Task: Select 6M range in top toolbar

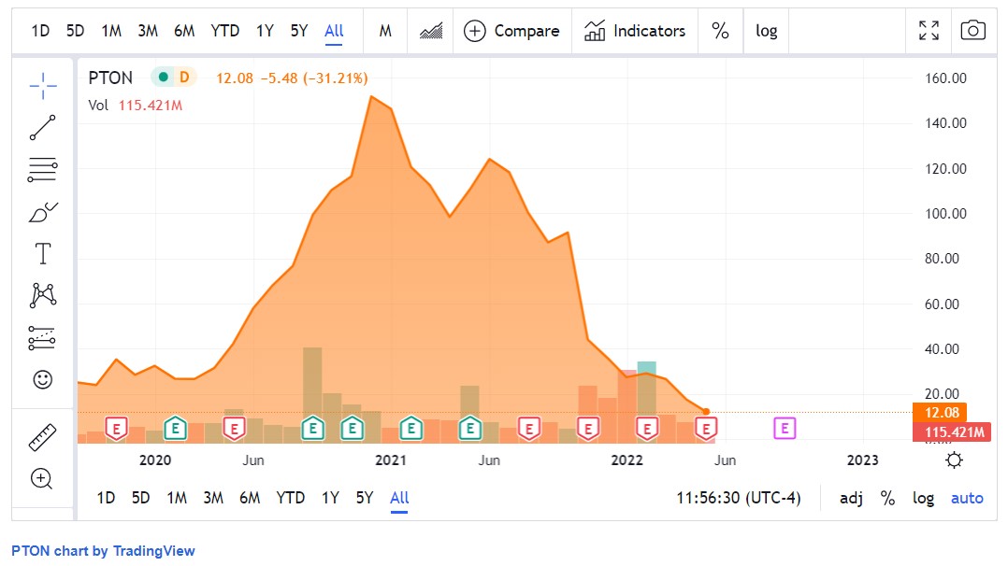Action: click(x=184, y=31)
